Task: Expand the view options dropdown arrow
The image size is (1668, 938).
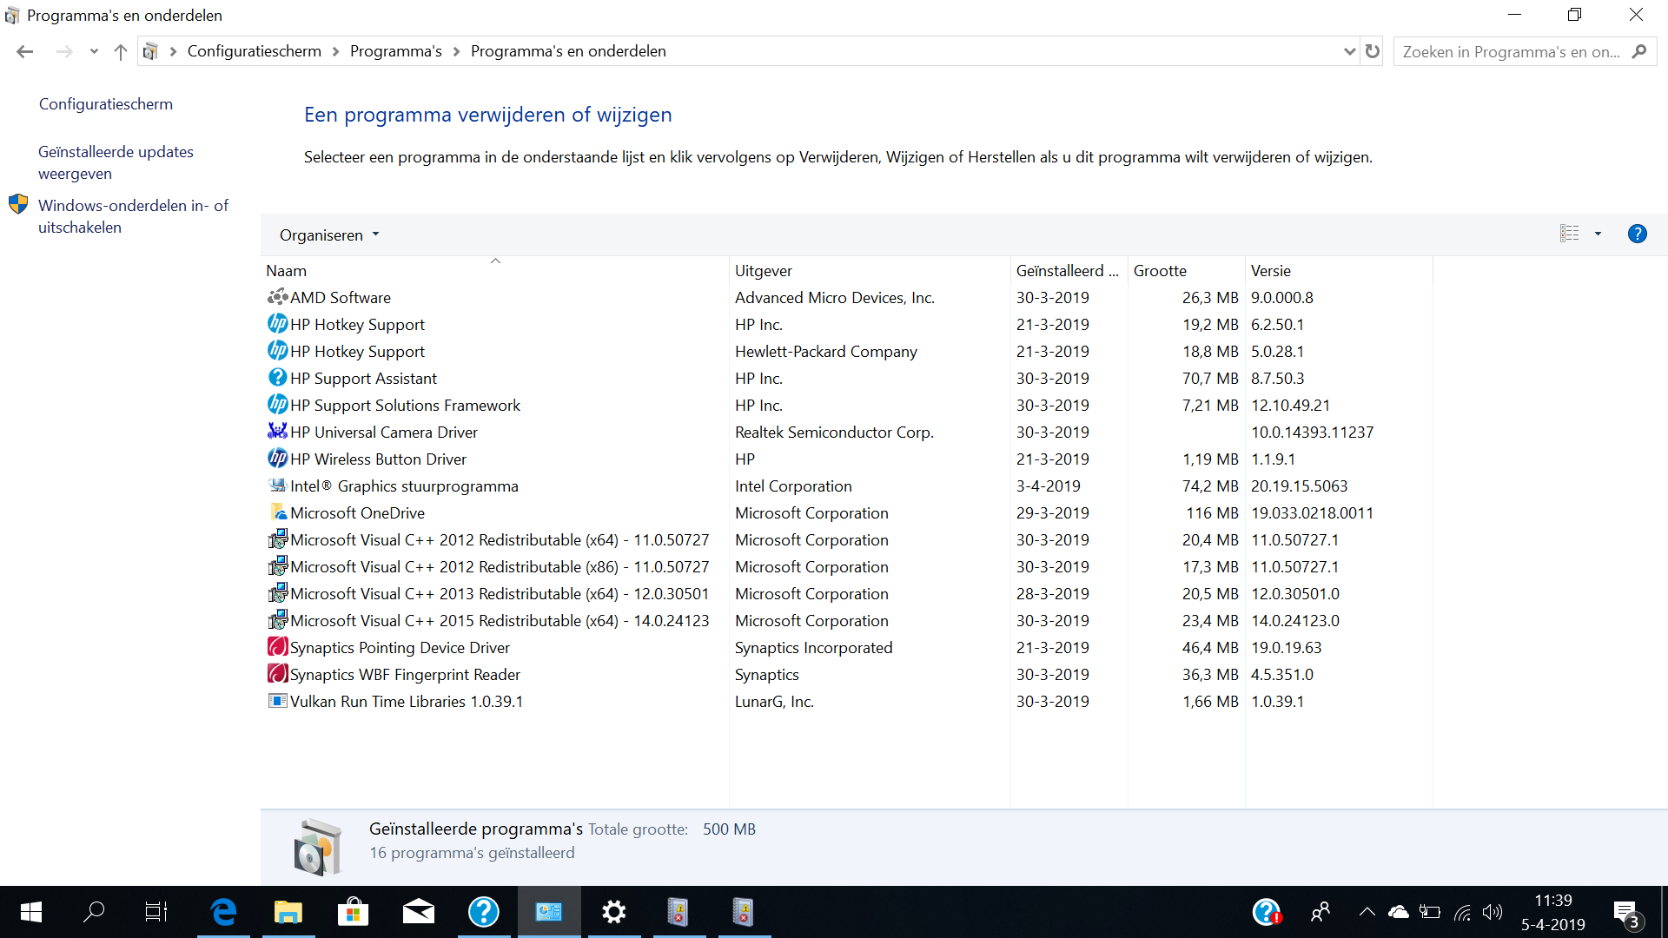Action: (1597, 234)
